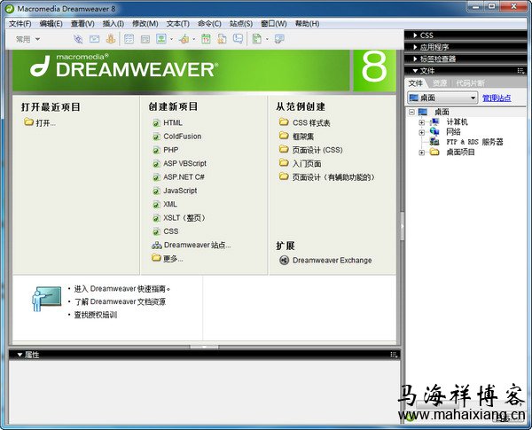Click the 框架集 folder icon

click(284, 136)
